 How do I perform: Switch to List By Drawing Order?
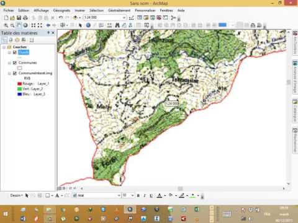5,40
